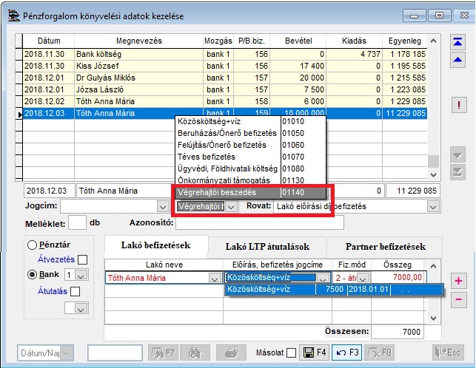Screen dimensions: 476x368
Task: Choose Önkormányzati támogatás from the list
Action: click(x=227, y=180)
